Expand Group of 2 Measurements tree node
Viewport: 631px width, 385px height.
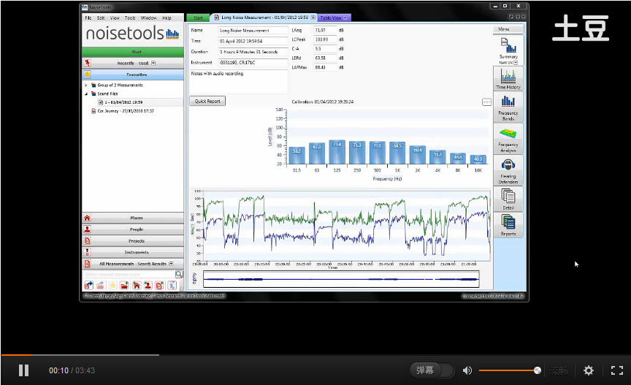click(85, 85)
